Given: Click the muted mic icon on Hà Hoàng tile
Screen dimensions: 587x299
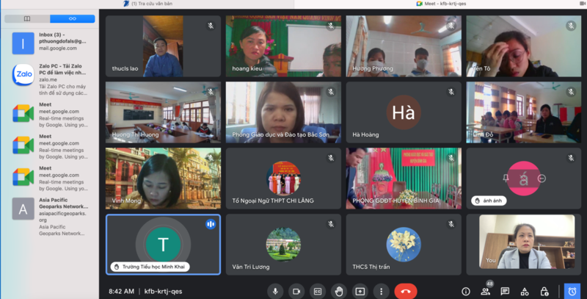Looking at the screenshot, I should [451, 92].
